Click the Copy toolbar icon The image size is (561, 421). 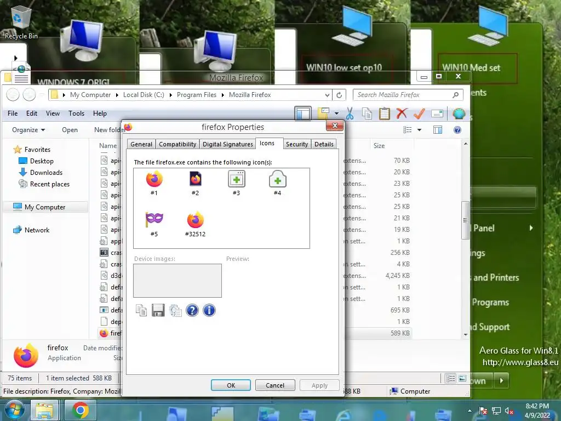(367, 114)
